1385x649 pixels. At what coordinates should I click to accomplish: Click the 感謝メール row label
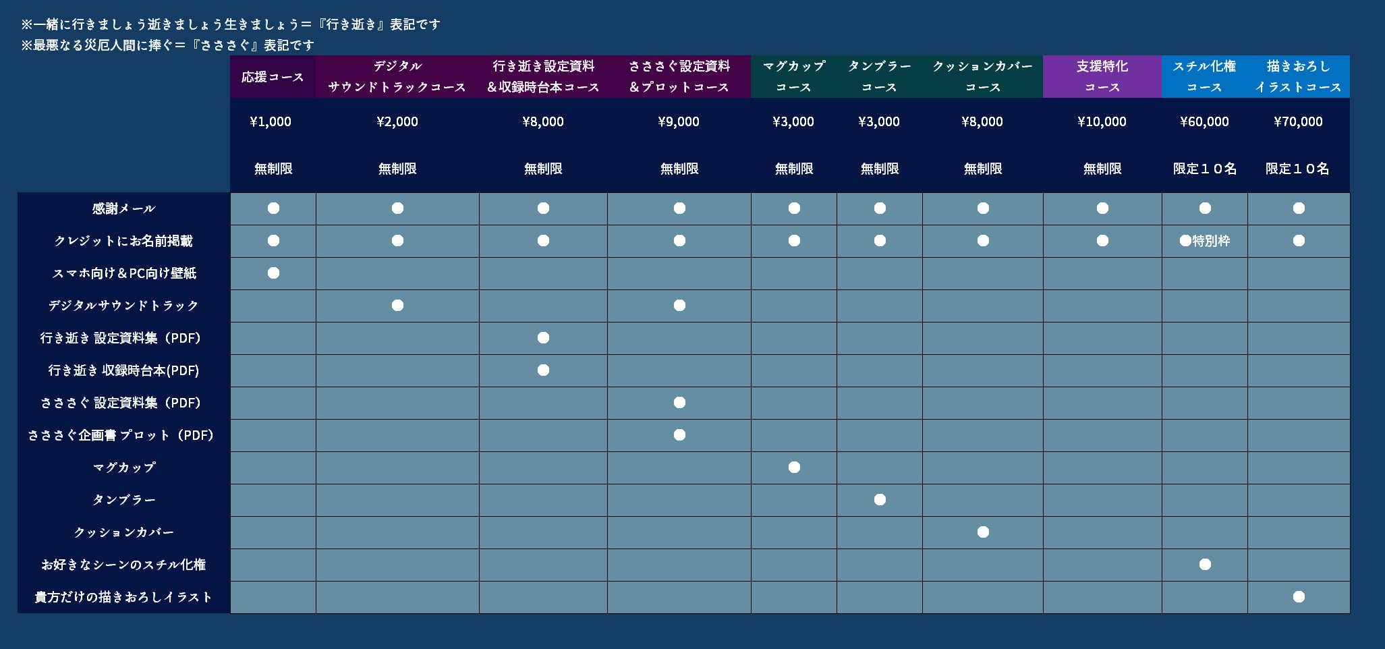pos(123,208)
